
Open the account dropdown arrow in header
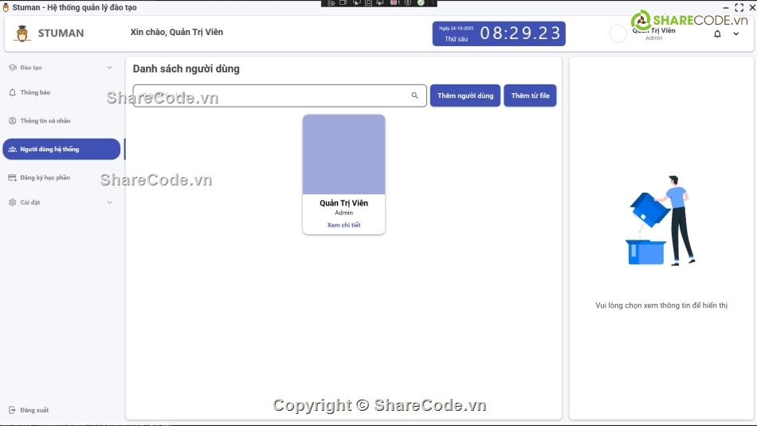pyautogui.click(x=736, y=34)
